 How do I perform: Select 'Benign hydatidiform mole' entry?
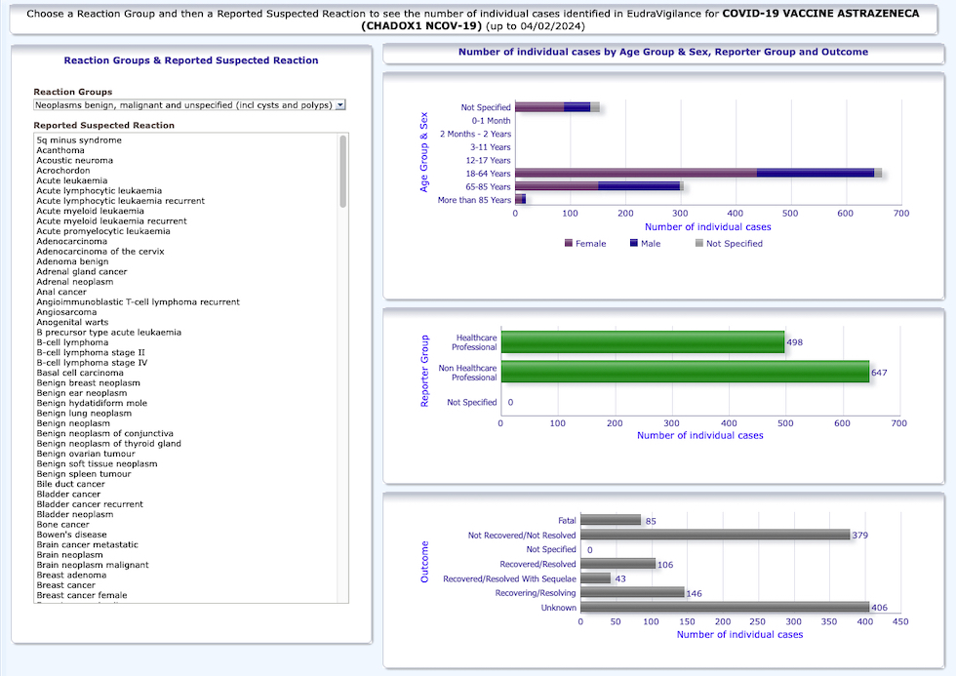(x=92, y=403)
